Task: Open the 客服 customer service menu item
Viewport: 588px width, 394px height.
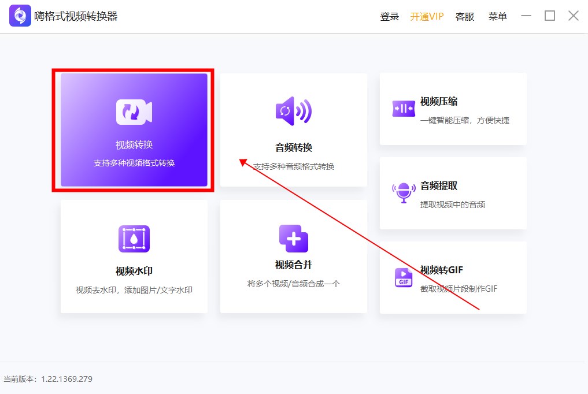Action: click(465, 16)
